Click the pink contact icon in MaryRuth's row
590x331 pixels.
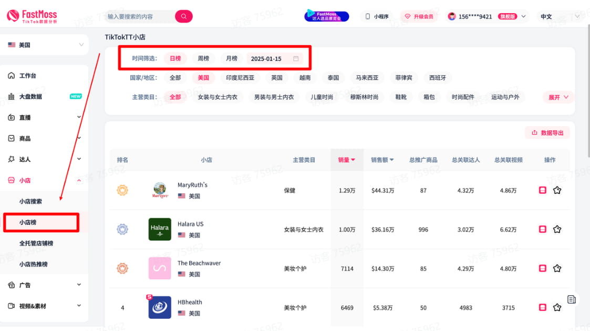[542, 190]
